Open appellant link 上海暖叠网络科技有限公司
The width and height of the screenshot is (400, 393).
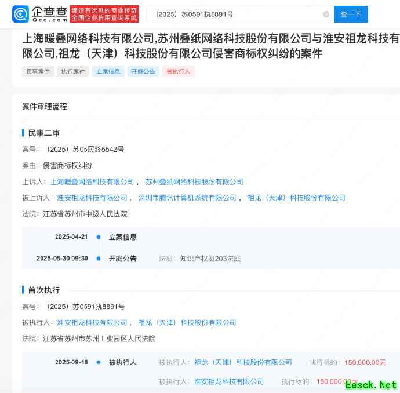tap(92, 182)
